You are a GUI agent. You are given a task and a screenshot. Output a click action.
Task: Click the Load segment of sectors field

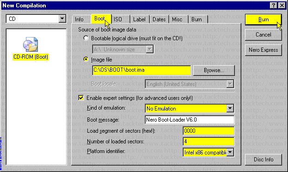pyautogui.click(x=208, y=131)
